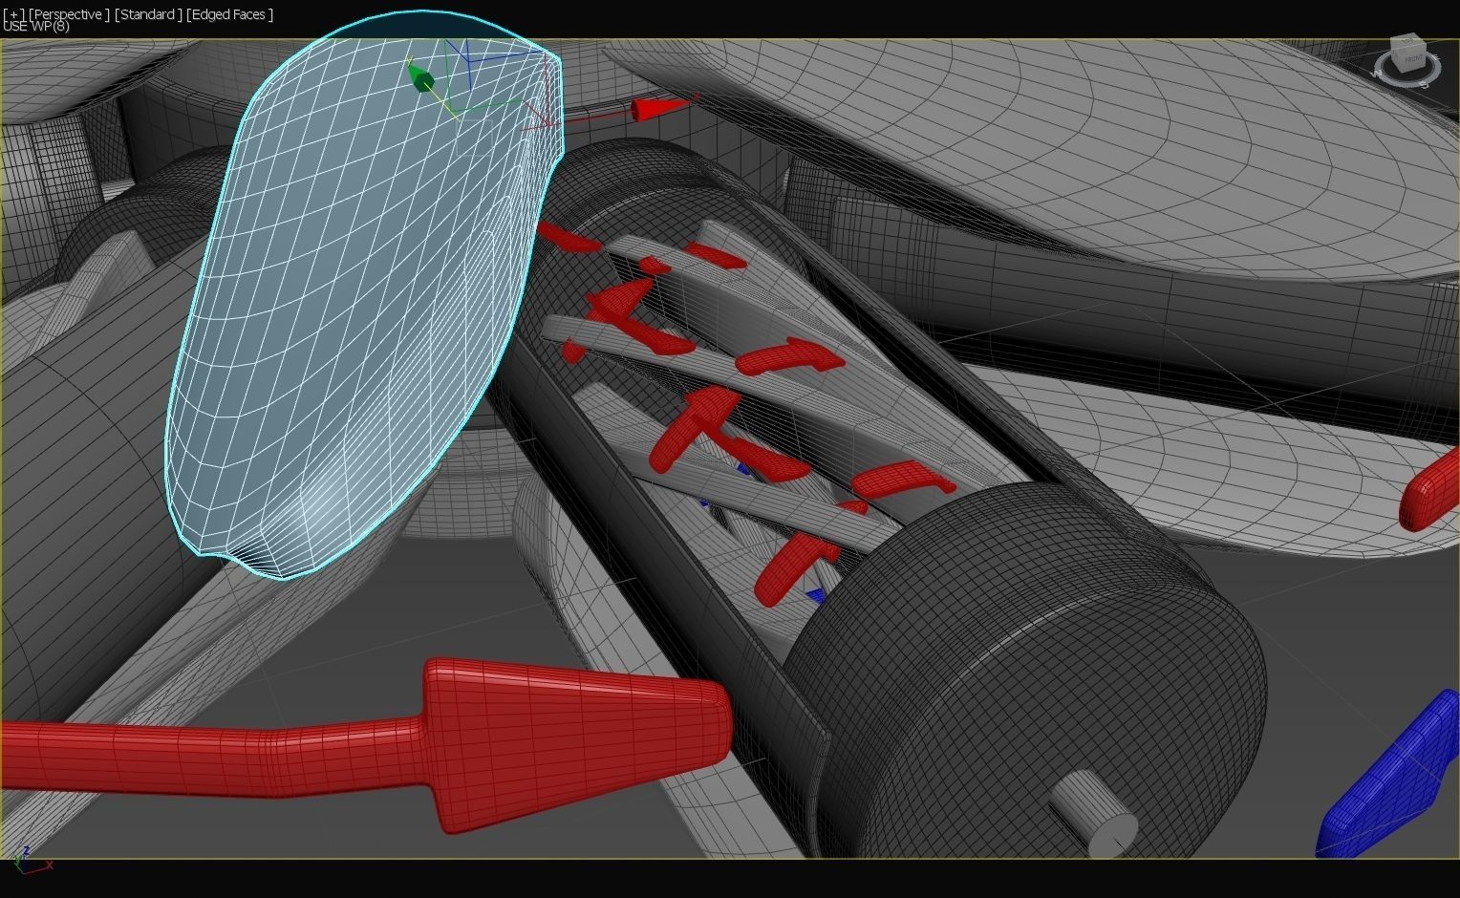This screenshot has width=1460, height=898.
Task: Click the FRONT face of the ViewCube
Action: tap(1413, 60)
